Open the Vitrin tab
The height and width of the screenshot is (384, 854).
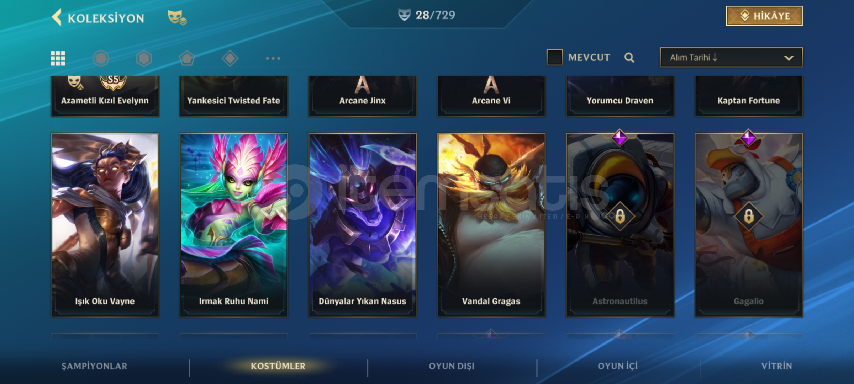click(x=776, y=366)
